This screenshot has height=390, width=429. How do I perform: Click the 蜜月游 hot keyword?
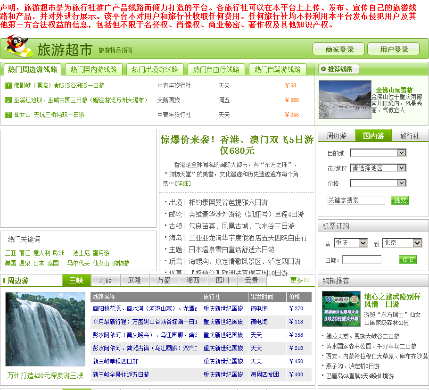pyautogui.click(x=101, y=253)
